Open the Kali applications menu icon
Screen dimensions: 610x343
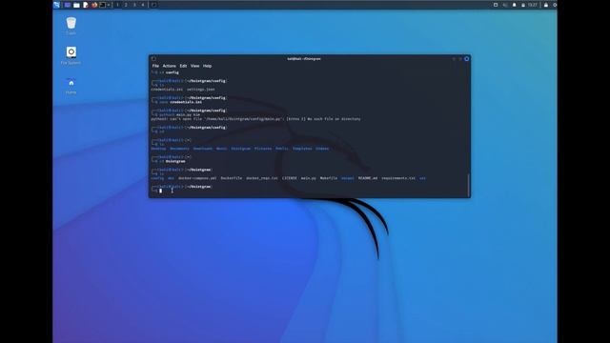click(x=57, y=5)
